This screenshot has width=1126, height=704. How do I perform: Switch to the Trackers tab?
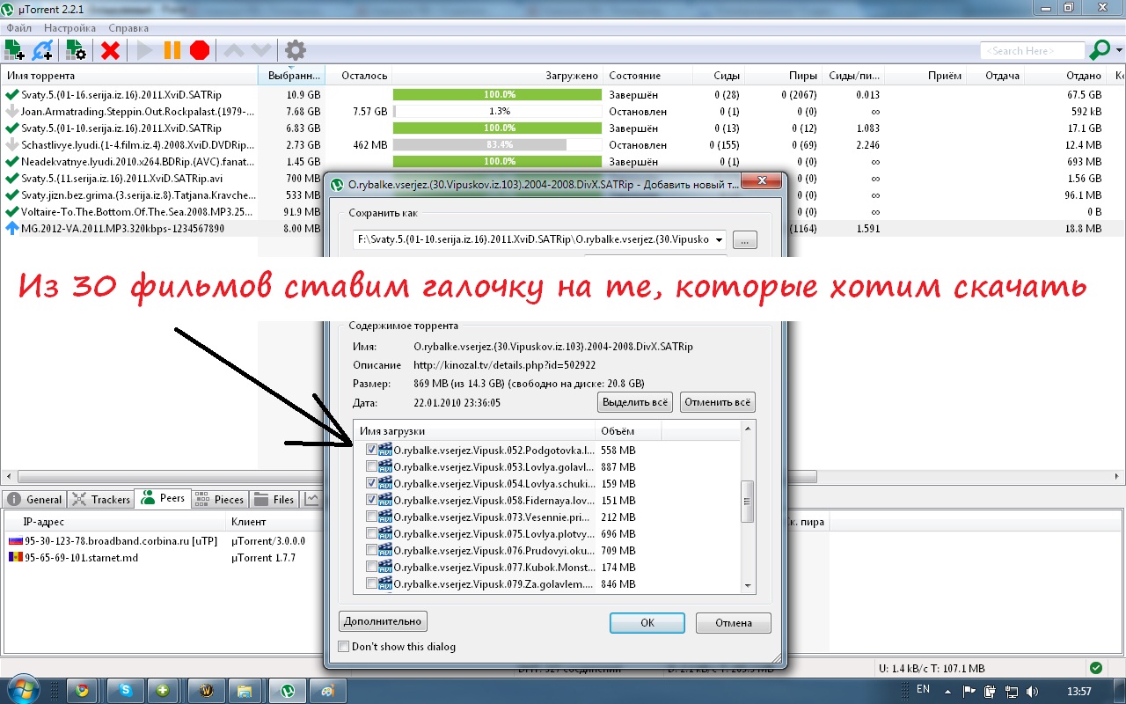coord(101,499)
